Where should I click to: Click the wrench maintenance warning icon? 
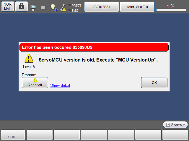[63, 7]
